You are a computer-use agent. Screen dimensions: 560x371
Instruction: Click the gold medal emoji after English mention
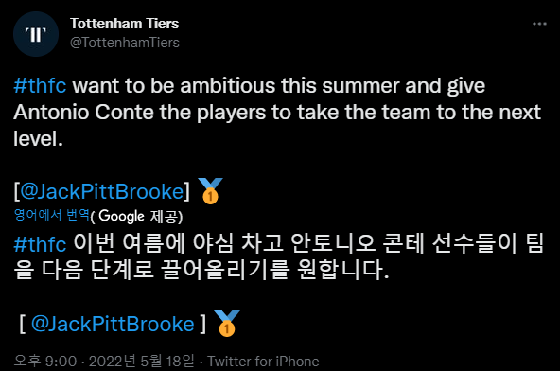pyautogui.click(x=210, y=191)
